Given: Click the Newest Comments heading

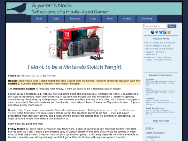Looking at the screenshot, I should click(161, 75).
